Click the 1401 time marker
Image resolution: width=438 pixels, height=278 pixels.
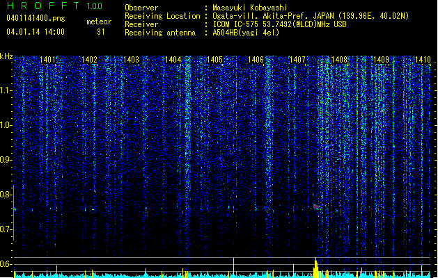47,59
